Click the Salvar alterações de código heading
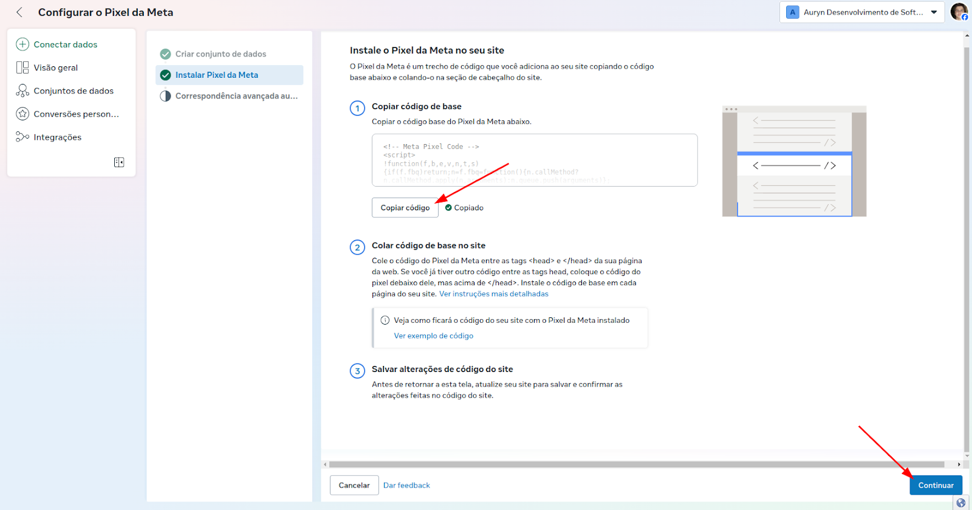 coord(442,369)
